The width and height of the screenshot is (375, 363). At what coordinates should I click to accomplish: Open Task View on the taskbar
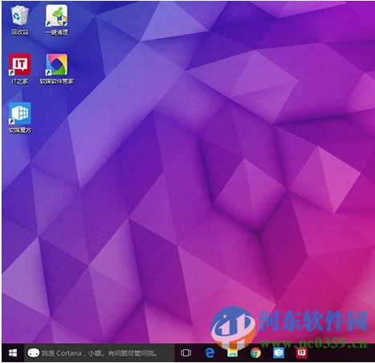185,353
